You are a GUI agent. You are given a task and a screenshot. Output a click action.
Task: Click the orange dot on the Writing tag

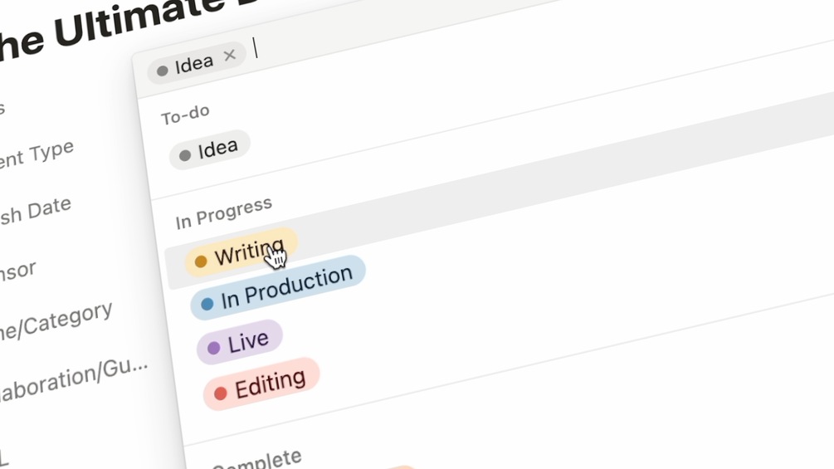pos(201,261)
